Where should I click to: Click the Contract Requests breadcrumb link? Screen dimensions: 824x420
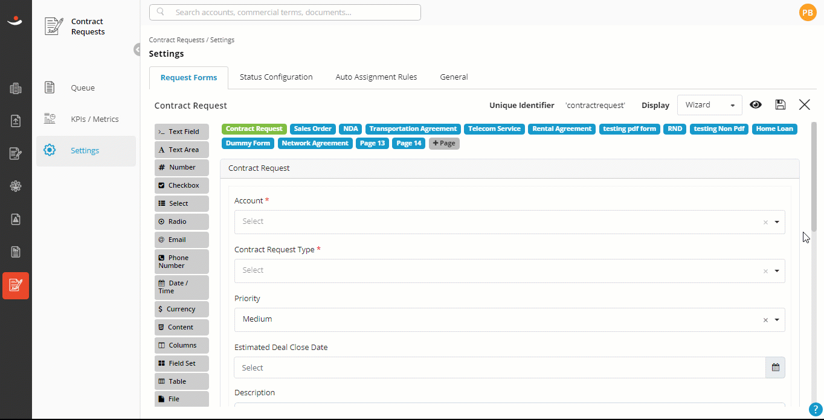coord(177,40)
